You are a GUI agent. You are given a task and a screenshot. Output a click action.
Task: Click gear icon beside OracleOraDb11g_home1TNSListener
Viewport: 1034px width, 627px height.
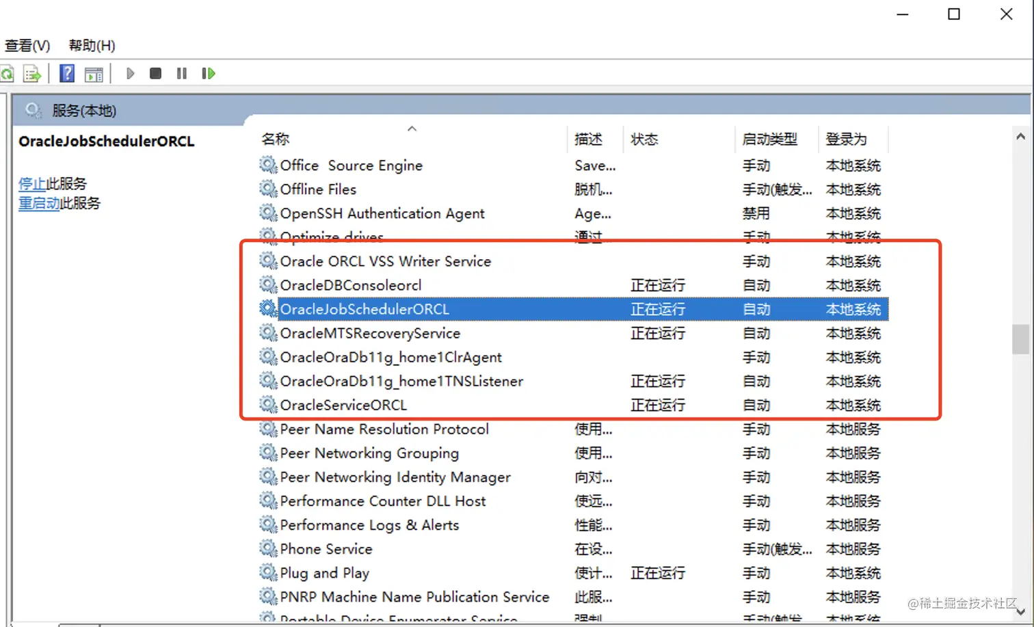[268, 380]
